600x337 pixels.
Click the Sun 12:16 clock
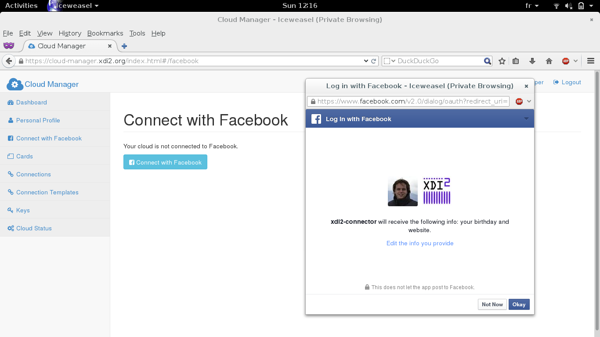(x=300, y=6)
